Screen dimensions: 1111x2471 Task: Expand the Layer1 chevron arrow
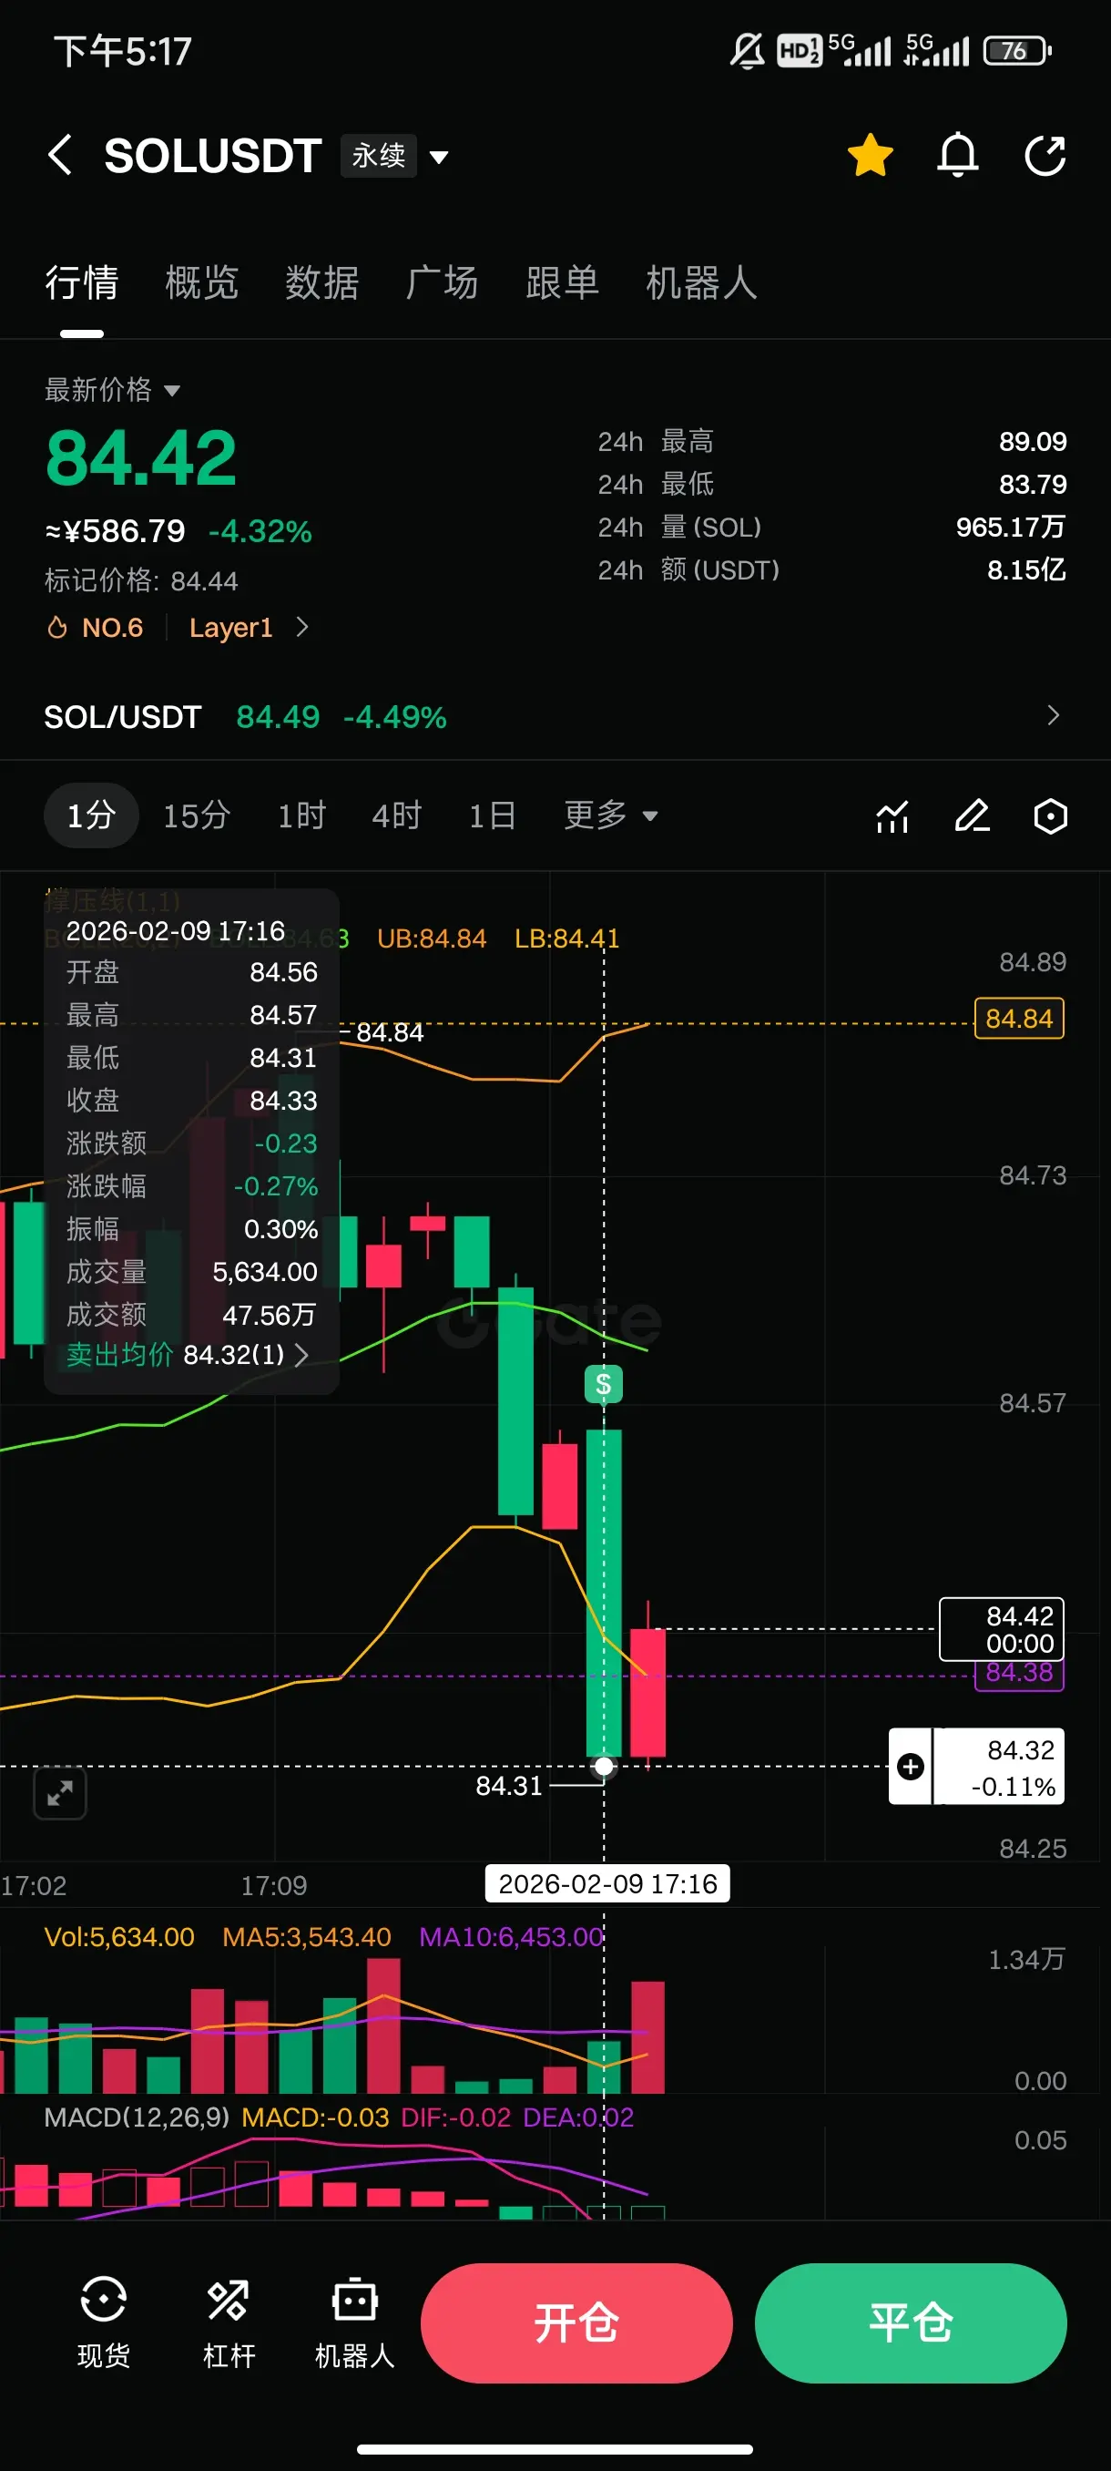point(303,628)
